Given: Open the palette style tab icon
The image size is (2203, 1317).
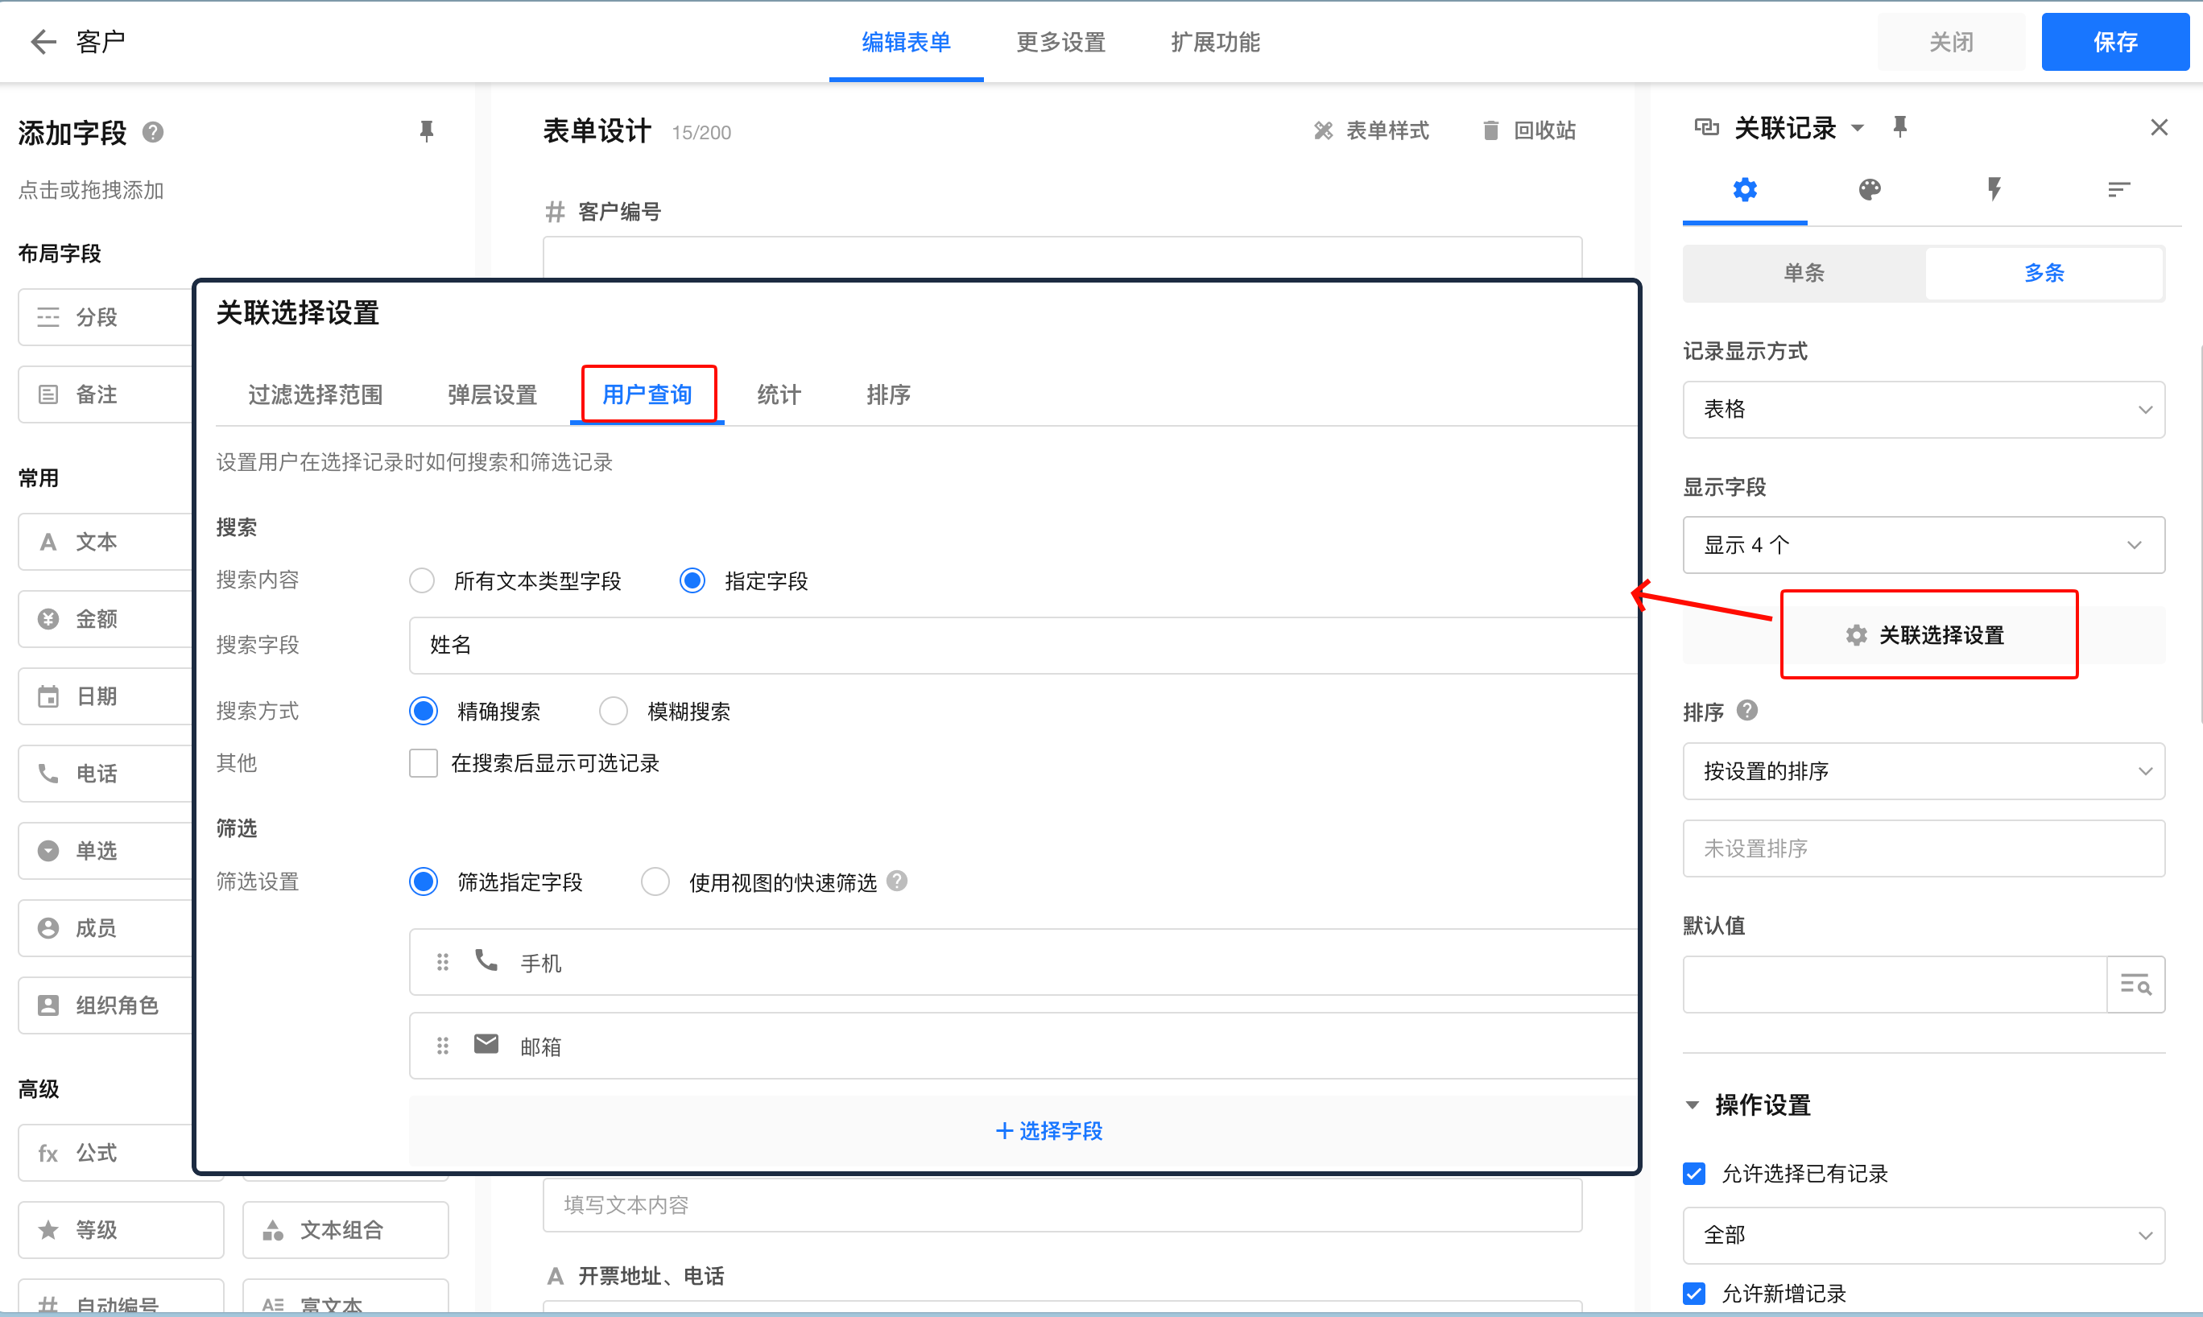Looking at the screenshot, I should click(x=1870, y=189).
